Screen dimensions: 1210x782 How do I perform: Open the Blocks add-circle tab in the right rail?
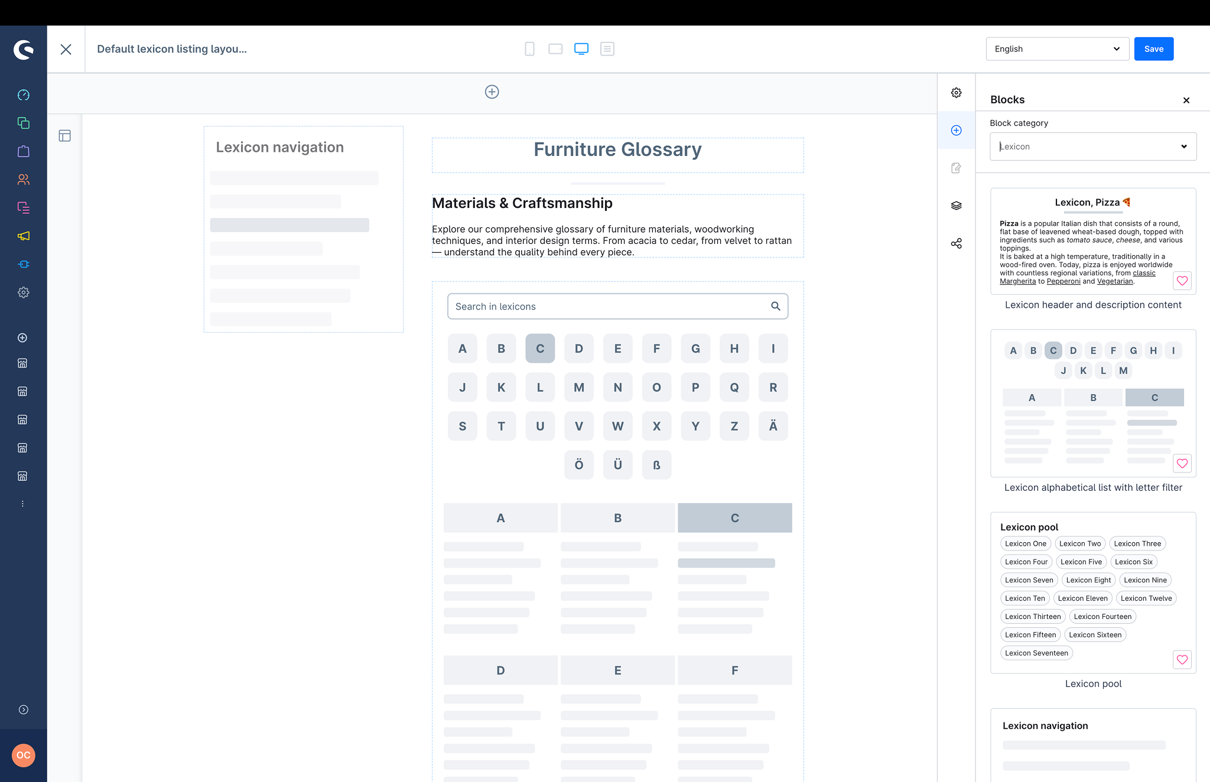pos(957,130)
